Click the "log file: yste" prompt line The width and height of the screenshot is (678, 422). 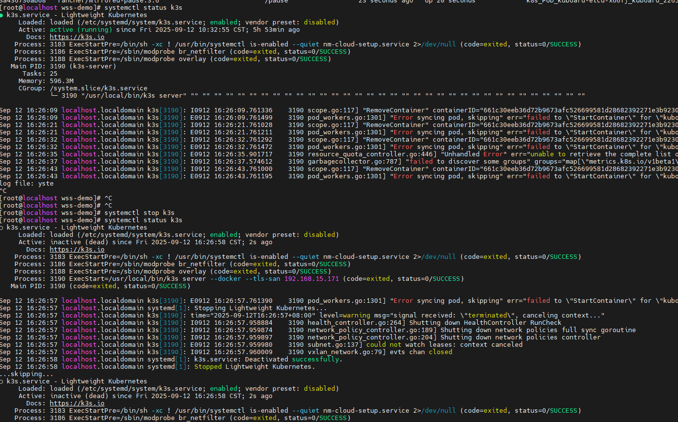[x=27, y=184]
